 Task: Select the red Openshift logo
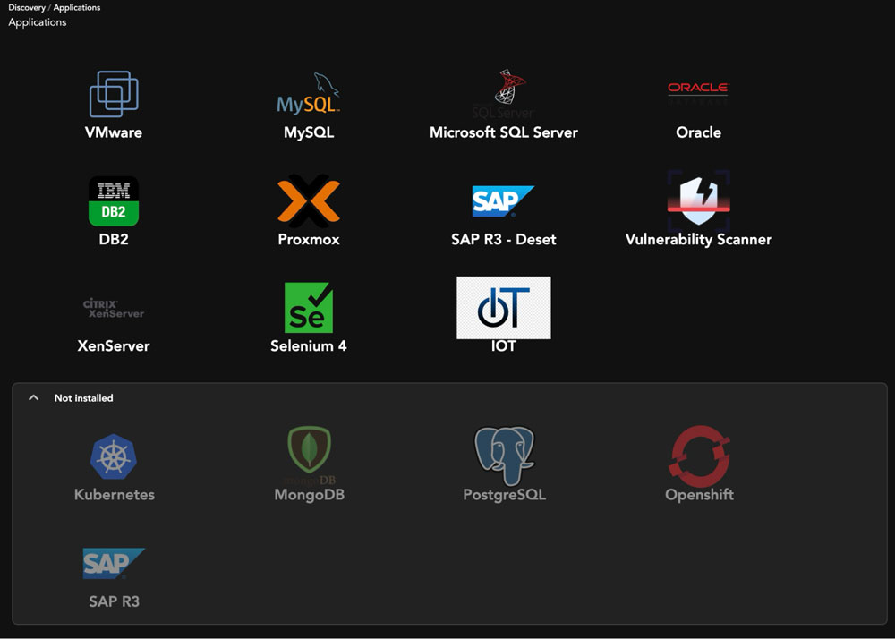click(699, 456)
